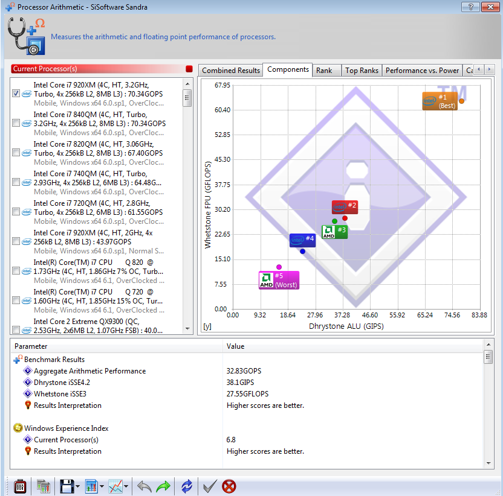
Task: Click the tab strip scroll right arrow
Action: [489, 69]
